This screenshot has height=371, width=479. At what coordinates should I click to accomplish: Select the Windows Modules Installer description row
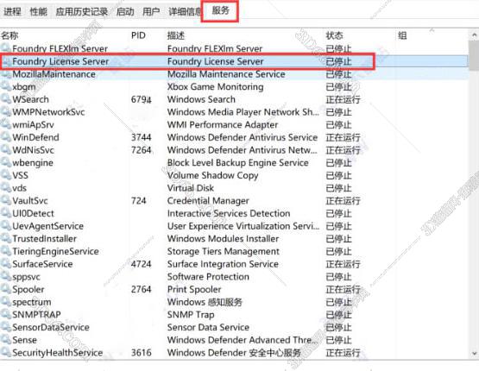tap(223, 238)
